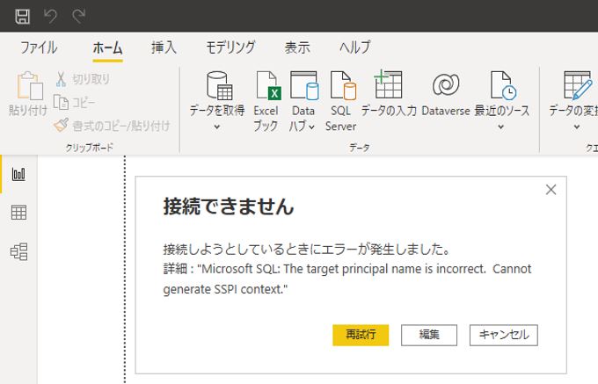The image size is (598, 384).
Task: Switch to the 挿入 ribbon tab
Action: coord(164,47)
